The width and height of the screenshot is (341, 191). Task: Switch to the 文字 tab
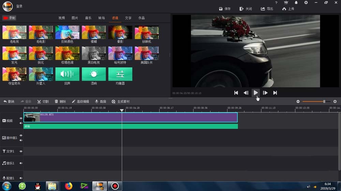point(128,18)
